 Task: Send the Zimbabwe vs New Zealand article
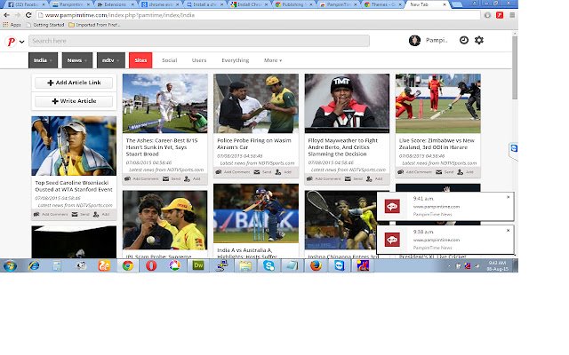point(445,172)
